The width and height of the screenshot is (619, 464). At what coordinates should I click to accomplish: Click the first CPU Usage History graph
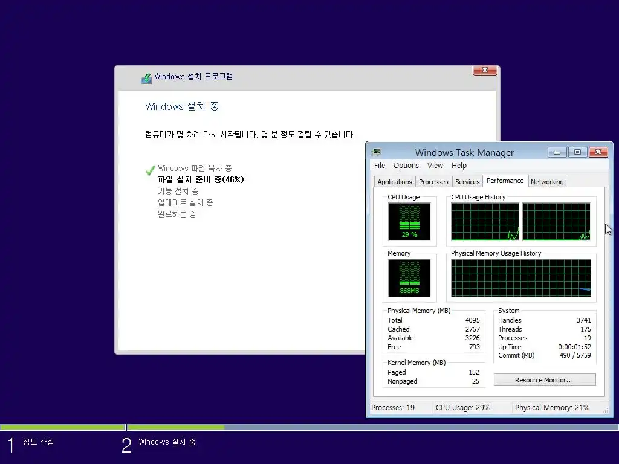[485, 221]
